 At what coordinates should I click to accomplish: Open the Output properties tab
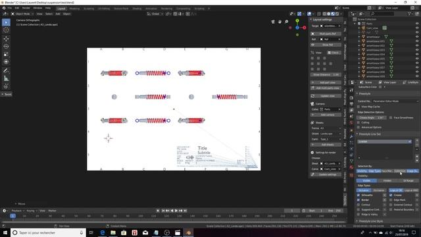click(351, 104)
